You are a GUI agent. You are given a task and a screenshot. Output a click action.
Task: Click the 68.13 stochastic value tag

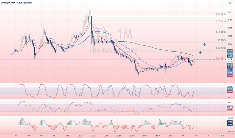point(230,89)
